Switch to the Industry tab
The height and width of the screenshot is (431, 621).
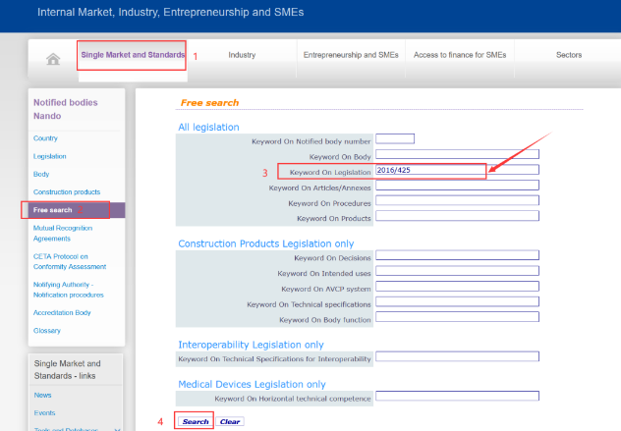(x=242, y=55)
